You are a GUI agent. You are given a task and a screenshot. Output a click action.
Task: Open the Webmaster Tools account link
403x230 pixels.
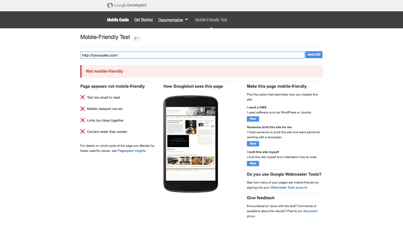click(288, 188)
